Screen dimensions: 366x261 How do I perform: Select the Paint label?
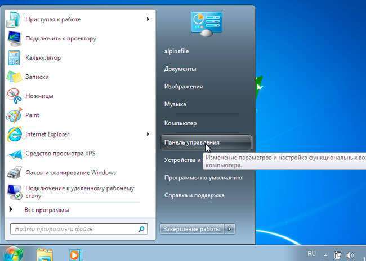point(32,115)
